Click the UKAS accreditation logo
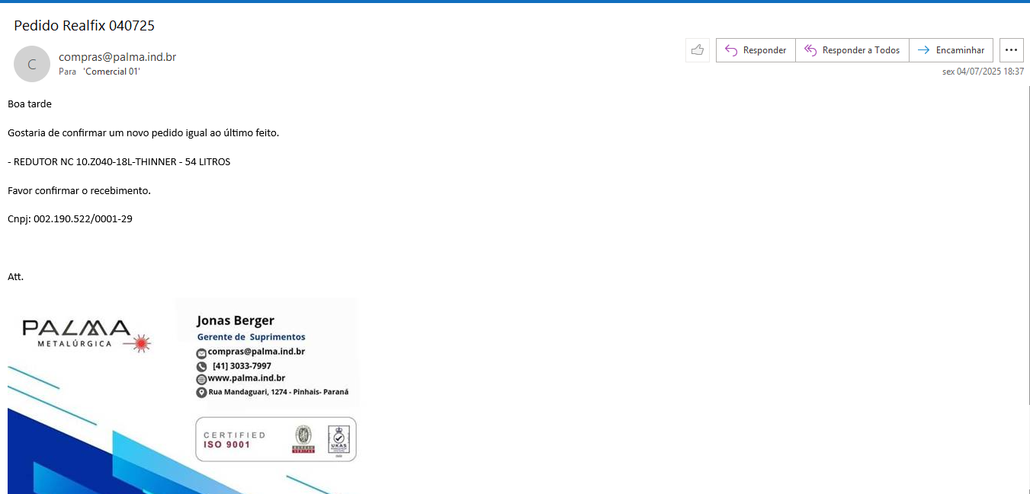This screenshot has height=494, width=1030. pyautogui.click(x=339, y=439)
